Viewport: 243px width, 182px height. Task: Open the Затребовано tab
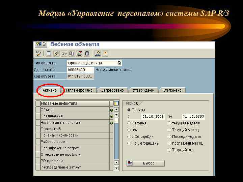point(112,90)
